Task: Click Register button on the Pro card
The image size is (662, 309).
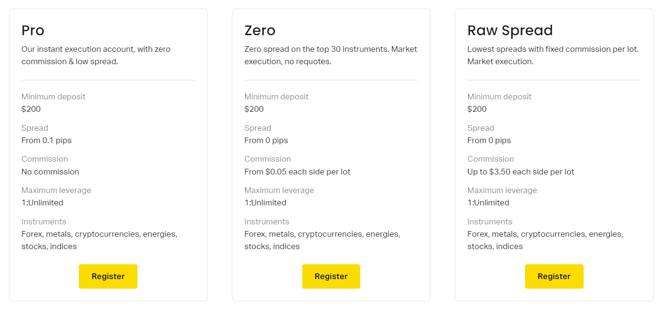Action: [x=108, y=276]
